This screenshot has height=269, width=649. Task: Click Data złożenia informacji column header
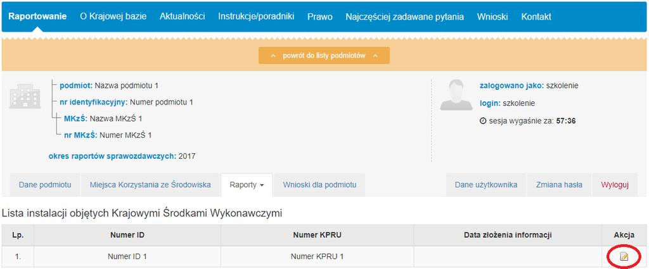[508, 235]
